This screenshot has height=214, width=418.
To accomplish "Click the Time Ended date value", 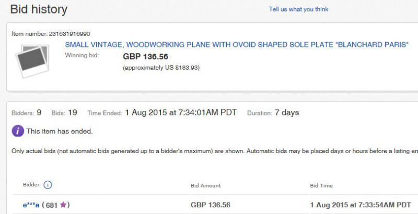I will point(181,112).
